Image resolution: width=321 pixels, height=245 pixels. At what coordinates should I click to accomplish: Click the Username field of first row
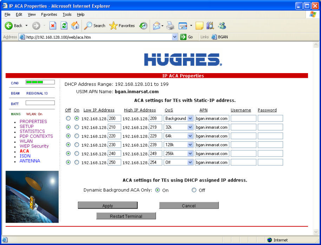[x=243, y=118]
